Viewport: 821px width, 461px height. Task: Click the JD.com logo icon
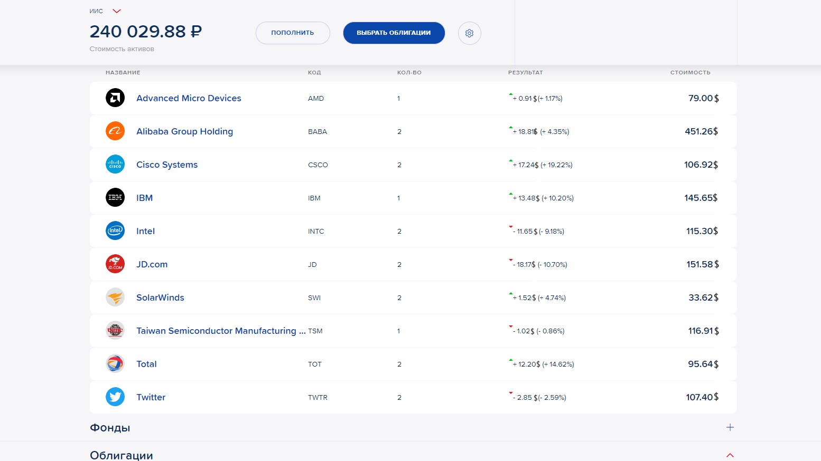click(x=115, y=264)
